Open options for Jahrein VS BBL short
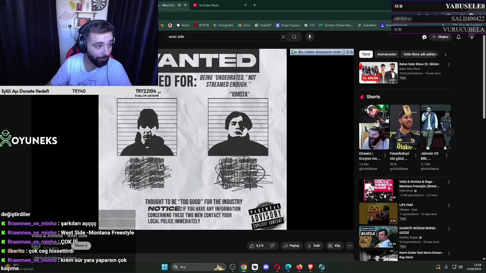The height and width of the screenshot is (273, 486). click(447, 155)
